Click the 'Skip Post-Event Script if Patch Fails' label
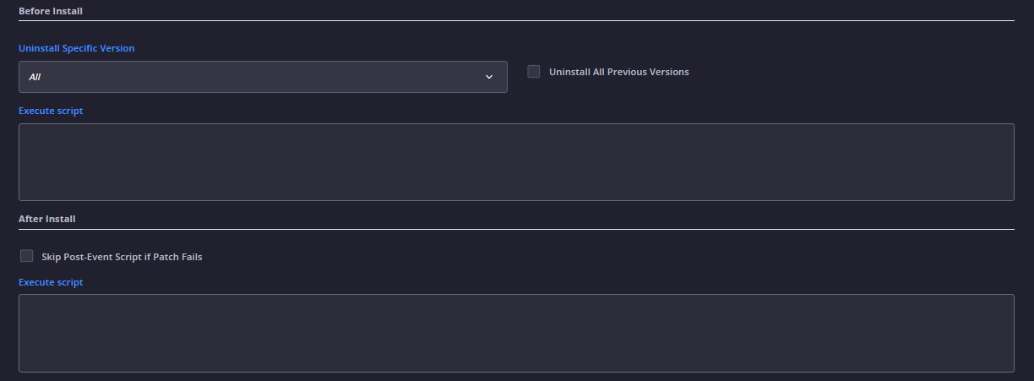This screenshot has width=1034, height=381. tap(122, 257)
